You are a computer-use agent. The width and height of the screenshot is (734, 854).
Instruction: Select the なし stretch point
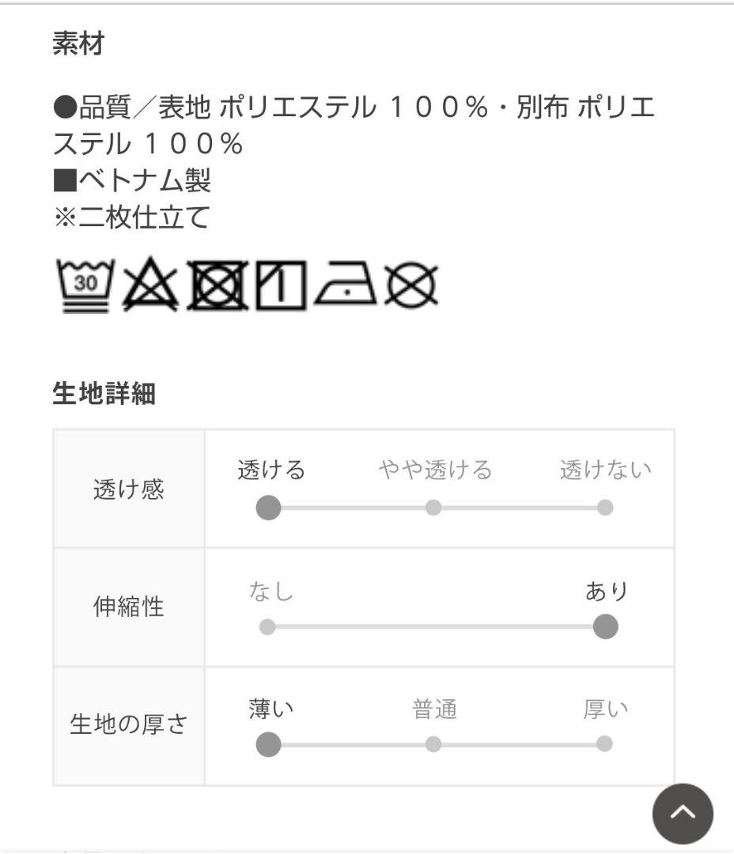(x=267, y=627)
